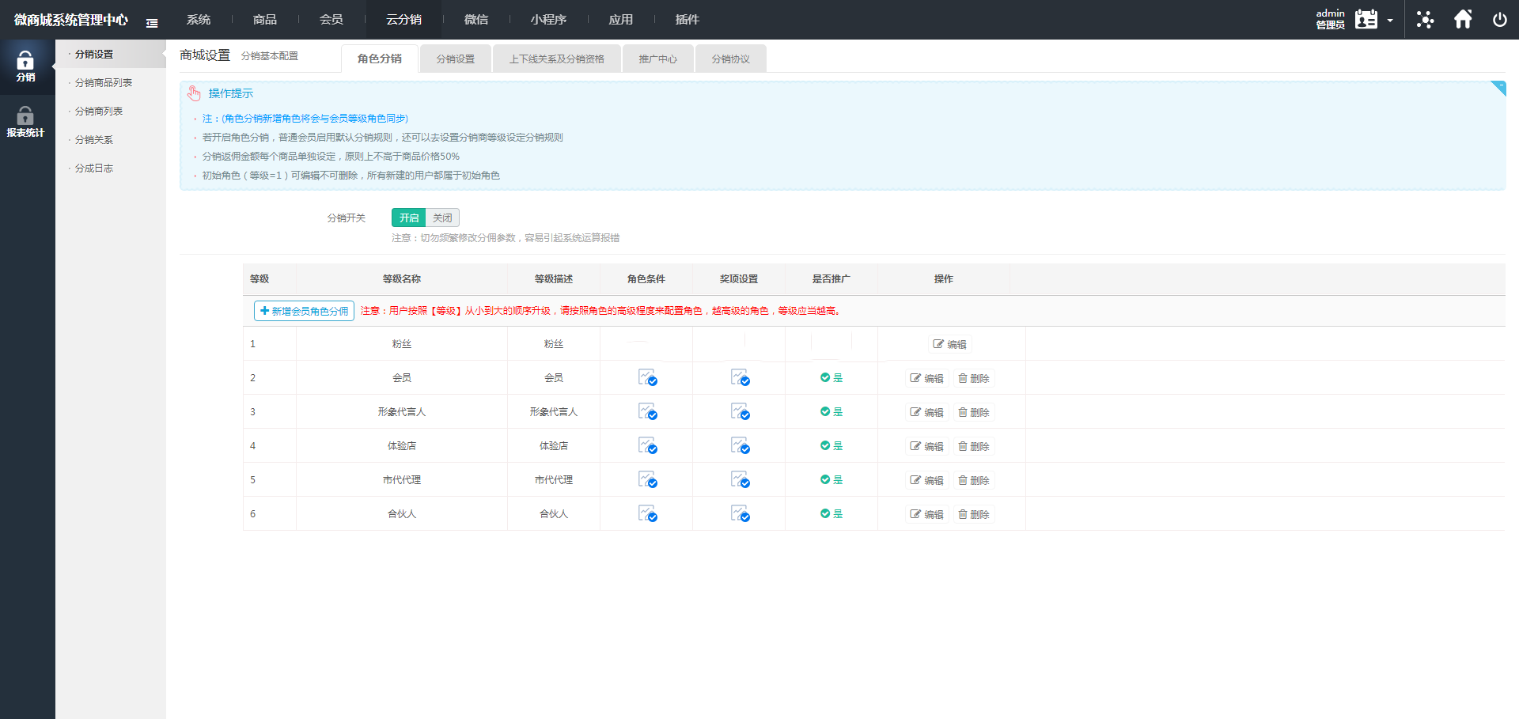Click 新增会员角色分佣 button
The width and height of the screenshot is (1519, 719).
coord(304,311)
